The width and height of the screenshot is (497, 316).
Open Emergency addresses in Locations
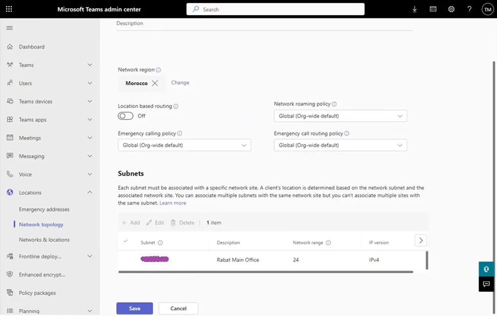[x=44, y=209]
